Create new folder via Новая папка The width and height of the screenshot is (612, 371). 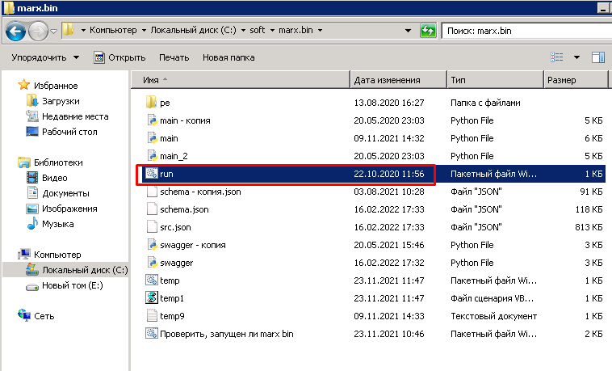(x=228, y=57)
